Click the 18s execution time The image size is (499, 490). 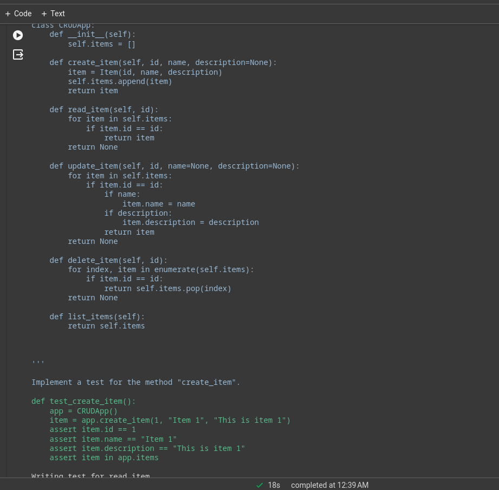pyautogui.click(x=274, y=485)
